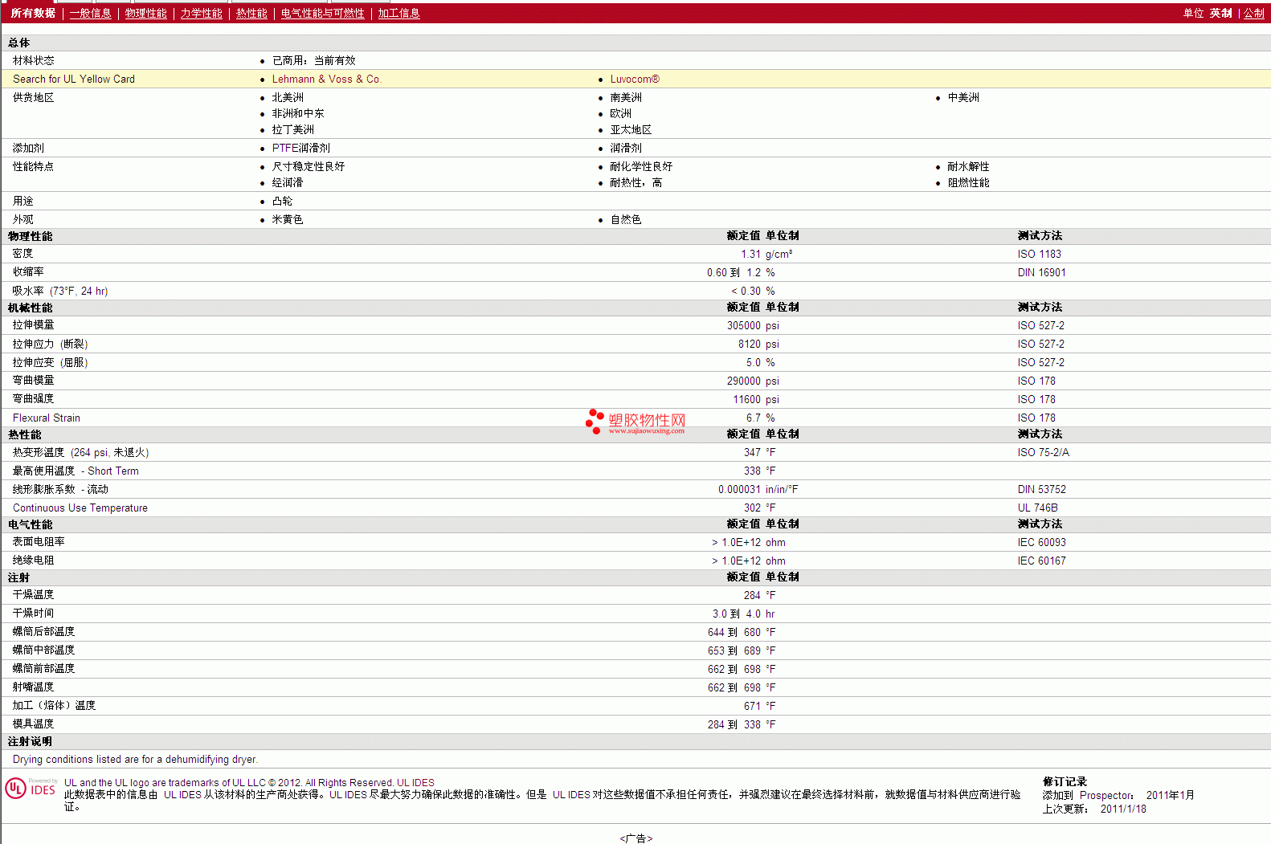Image resolution: width=1271 pixels, height=844 pixels.
Task: Click the 干燥温度 row label
Action: (34, 594)
